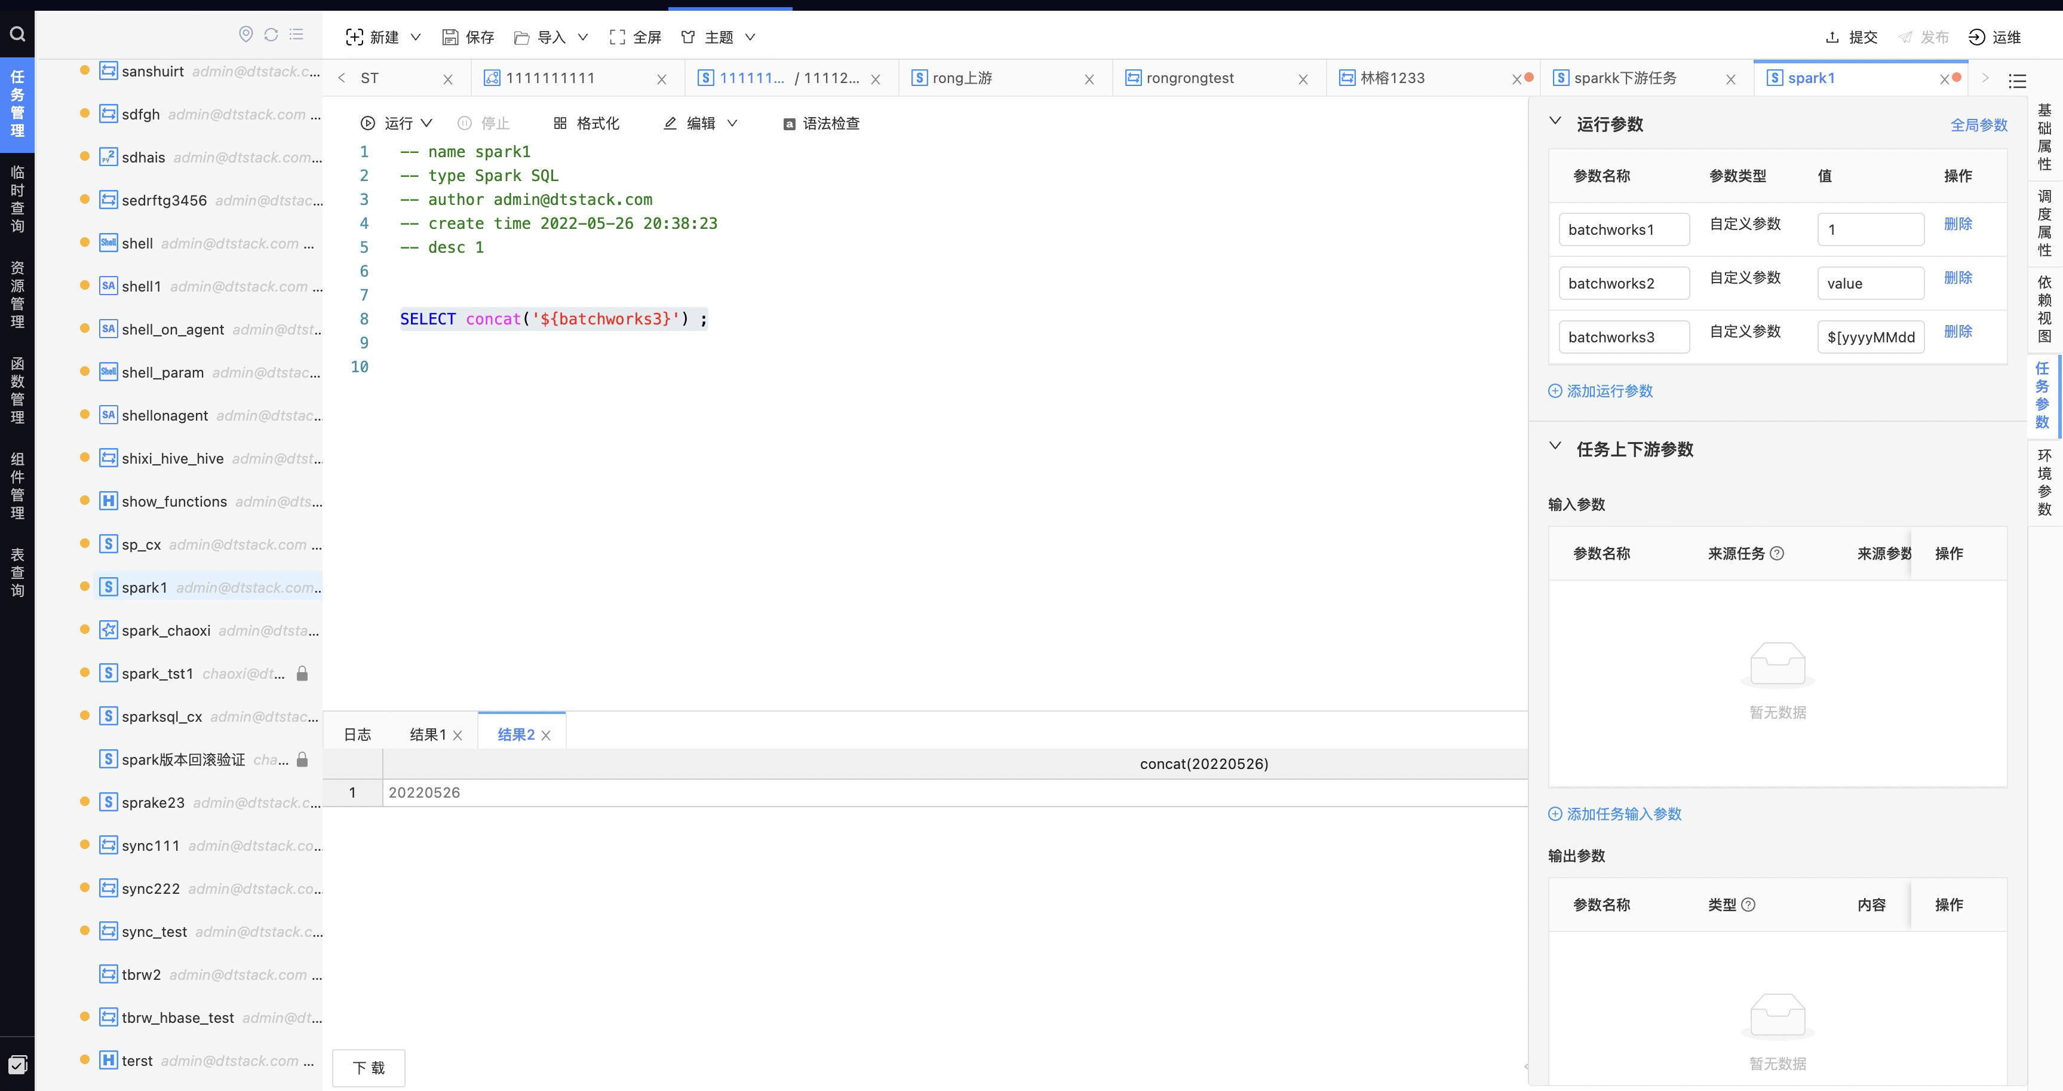
Task: Locate current task with pin icon
Action: 246,33
